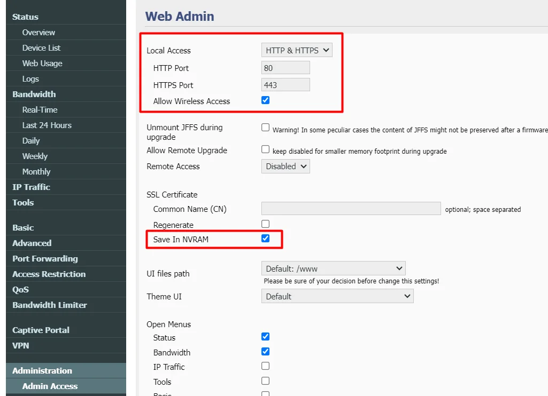This screenshot has height=396, width=548.
Task: Open the Remote Access dropdown
Action: 285,167
